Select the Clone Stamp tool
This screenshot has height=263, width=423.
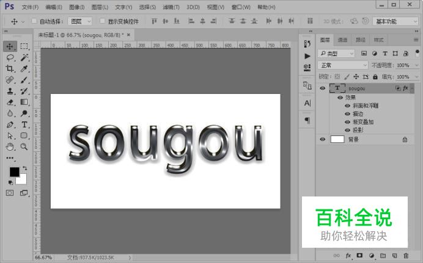pyautogui.click(x=10, y=91)
